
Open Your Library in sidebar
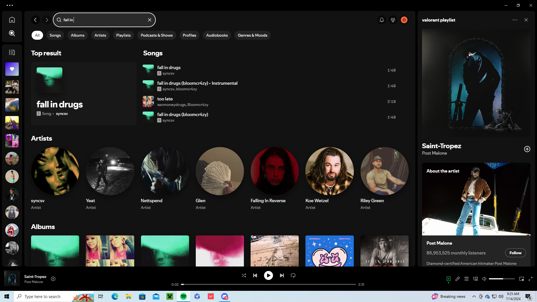tap(12, 52)
